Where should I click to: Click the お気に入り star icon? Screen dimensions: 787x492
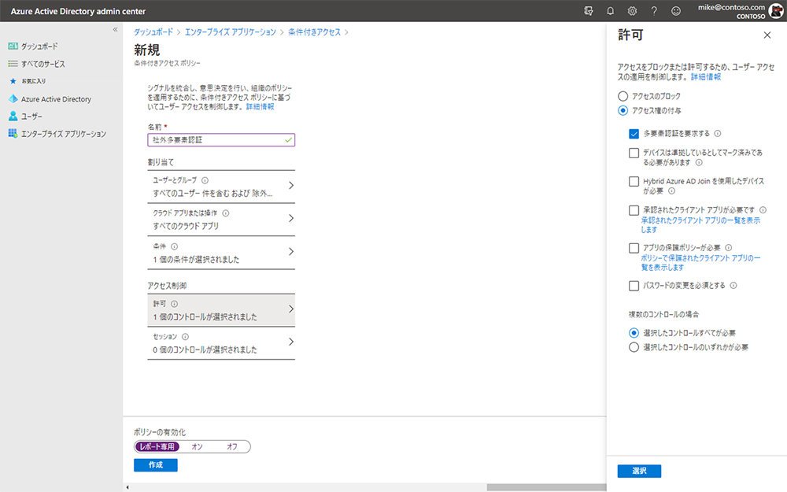coord(13,81)
